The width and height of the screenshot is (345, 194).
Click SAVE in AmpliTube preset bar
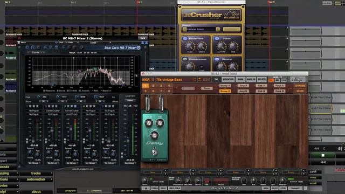point(240,79)
